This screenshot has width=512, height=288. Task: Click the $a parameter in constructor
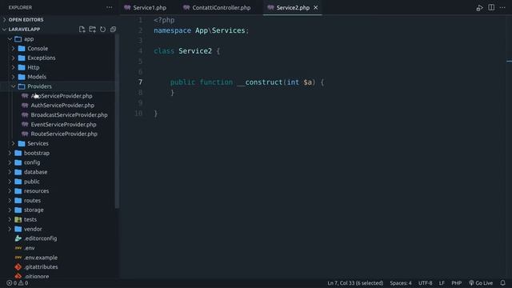307,82
